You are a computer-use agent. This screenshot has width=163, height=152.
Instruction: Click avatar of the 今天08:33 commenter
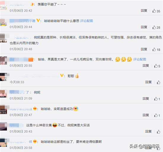coord(4,77)
